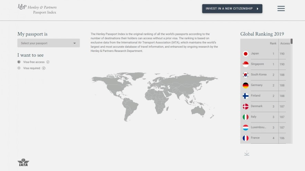Click the info icon beside Visa required
The height and width of the screenshot is (171, 305).
pyautogui.click(x=43, y=68)
